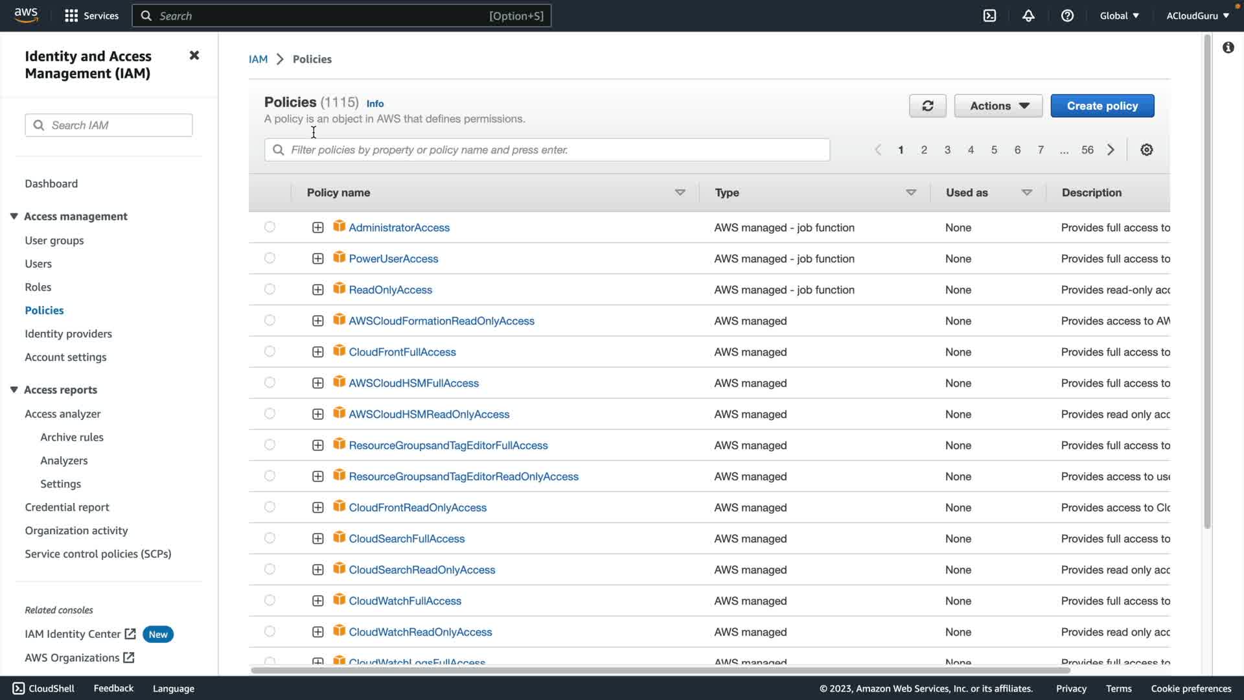Open the CloudShell icon in top bar
1244x700 pixels.
[989, 16]
